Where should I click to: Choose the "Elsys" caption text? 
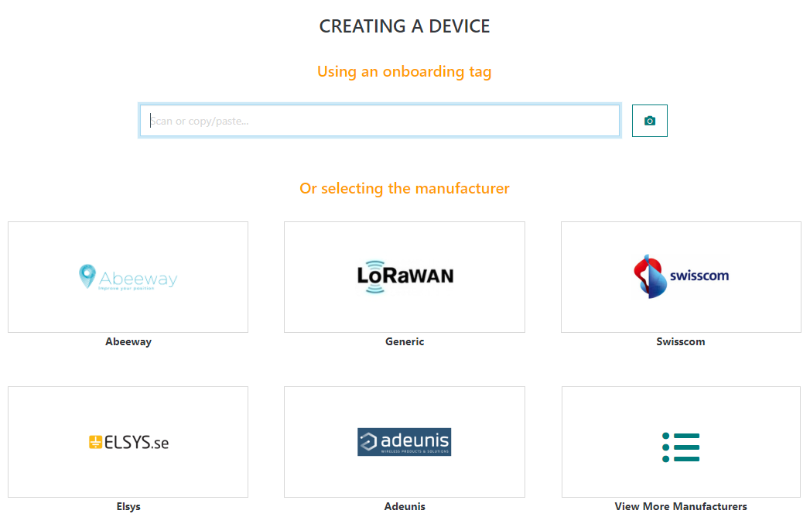tap(128, 507)
